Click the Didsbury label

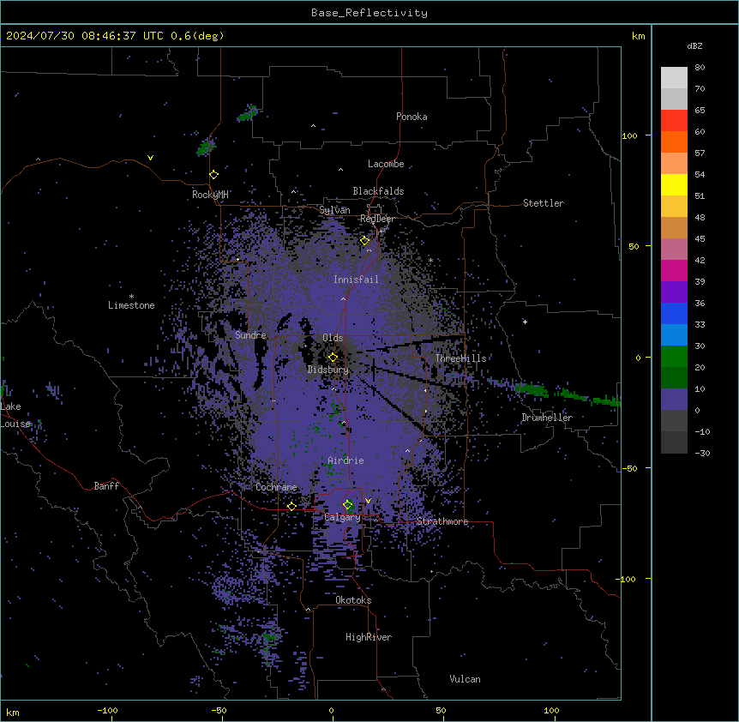click(x=328, y=370)
